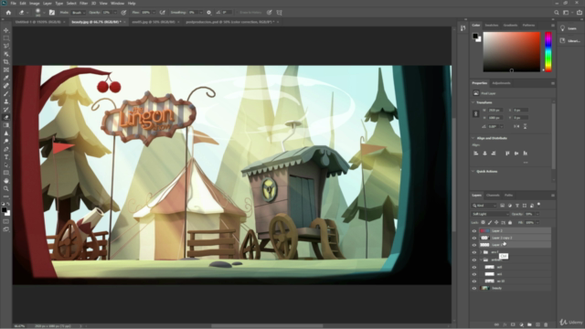Click the search icon at top right
Screen dimensions: 585x329
[x=557, y=12]
